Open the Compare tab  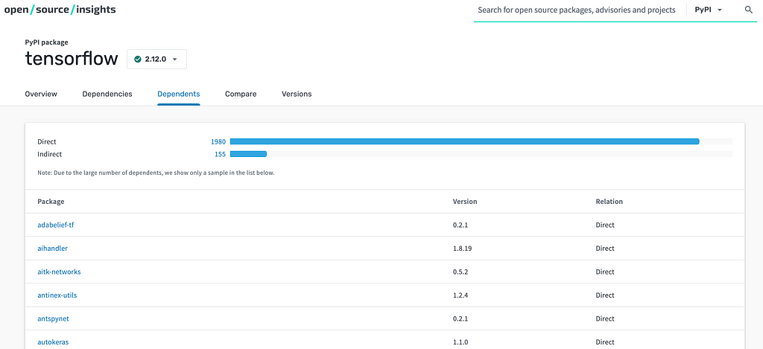(x=241, y=94)
